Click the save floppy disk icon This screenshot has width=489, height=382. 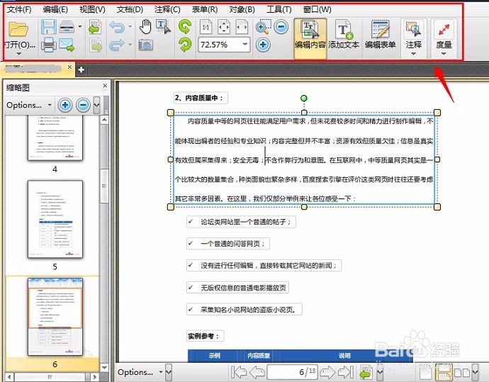click(49, 27)
